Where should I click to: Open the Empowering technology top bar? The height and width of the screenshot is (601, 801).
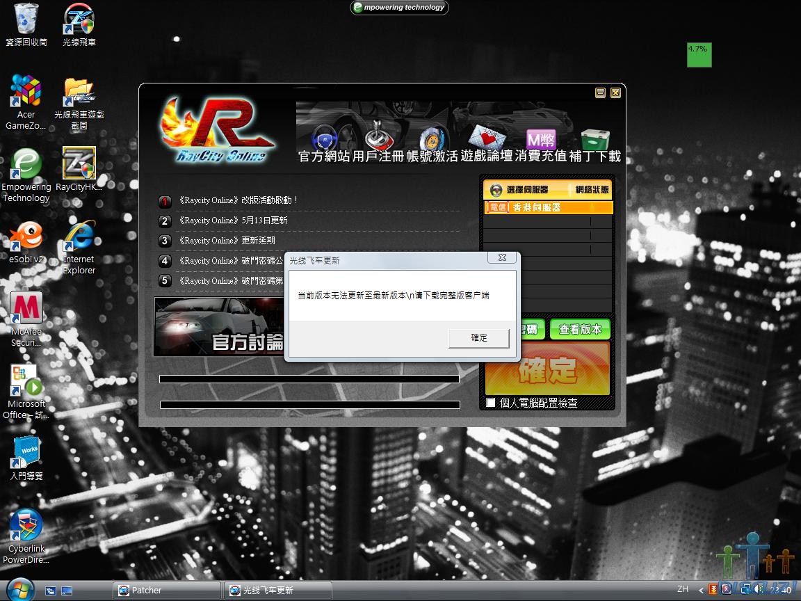(x=399, y=7)
